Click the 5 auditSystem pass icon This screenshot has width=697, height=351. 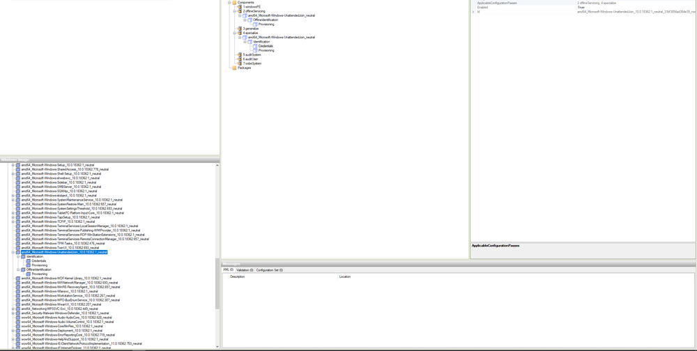point(240,54)
